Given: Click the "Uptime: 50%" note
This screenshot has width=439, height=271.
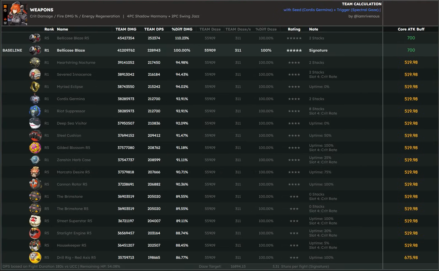Looking at the screenshot, I should 320,135.
